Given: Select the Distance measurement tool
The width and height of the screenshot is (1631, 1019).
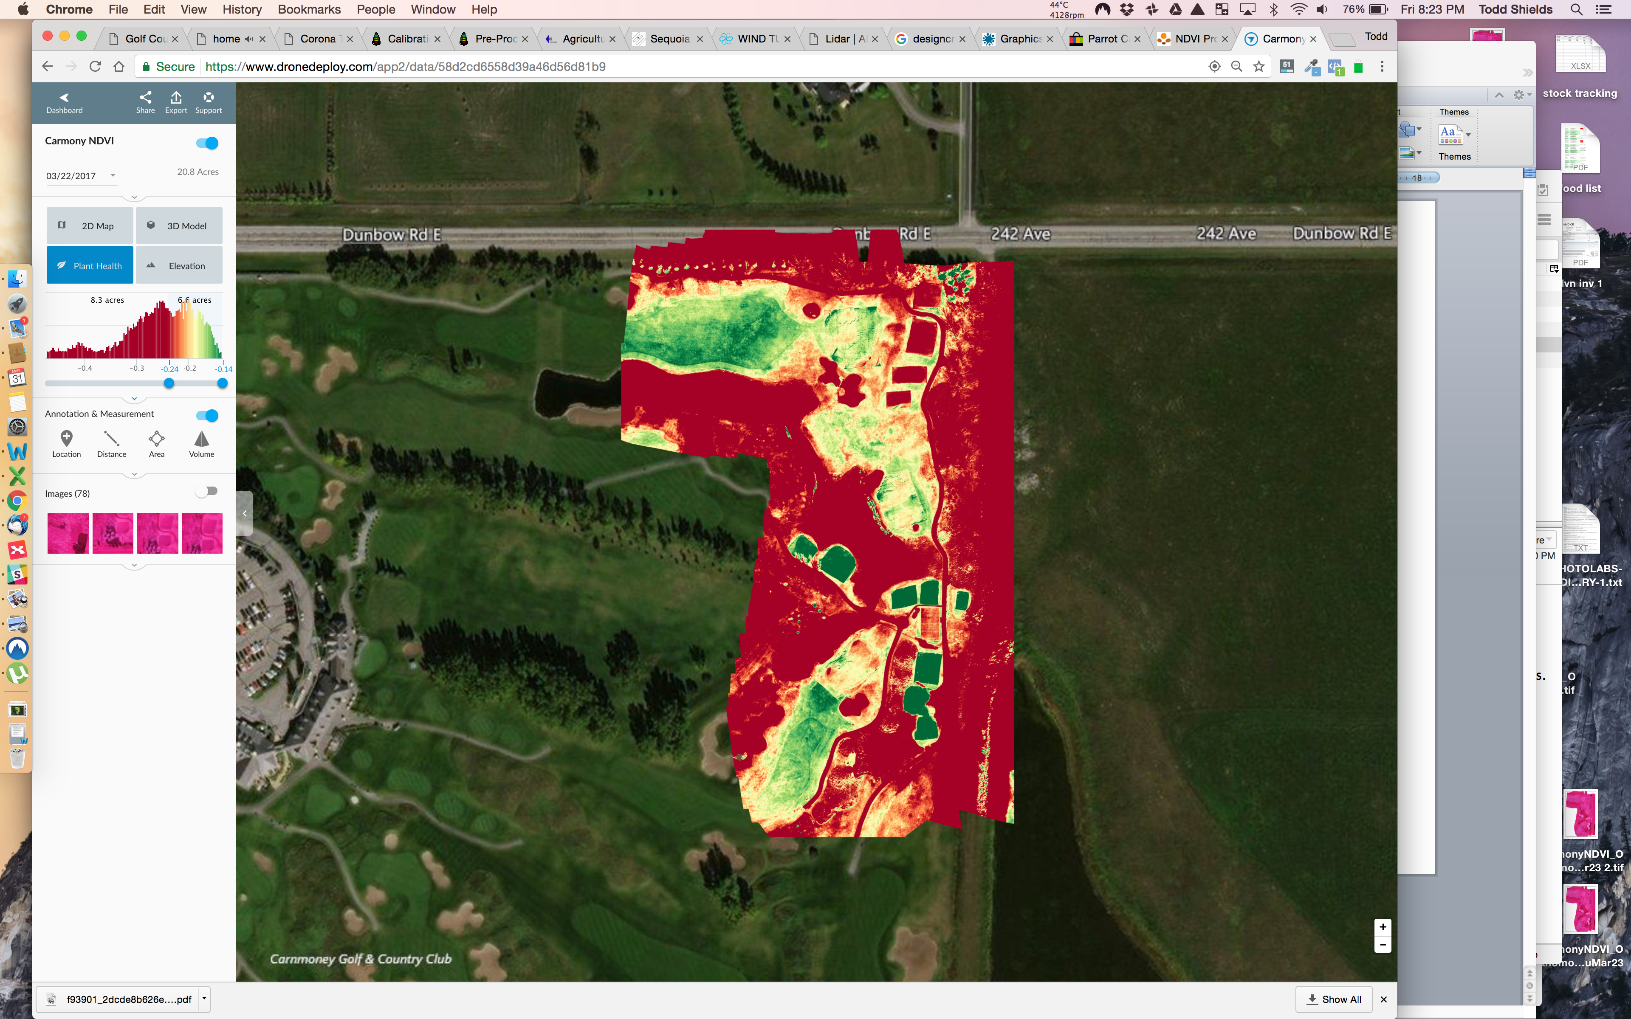Looking at the screenshot, I should point(111,443).
